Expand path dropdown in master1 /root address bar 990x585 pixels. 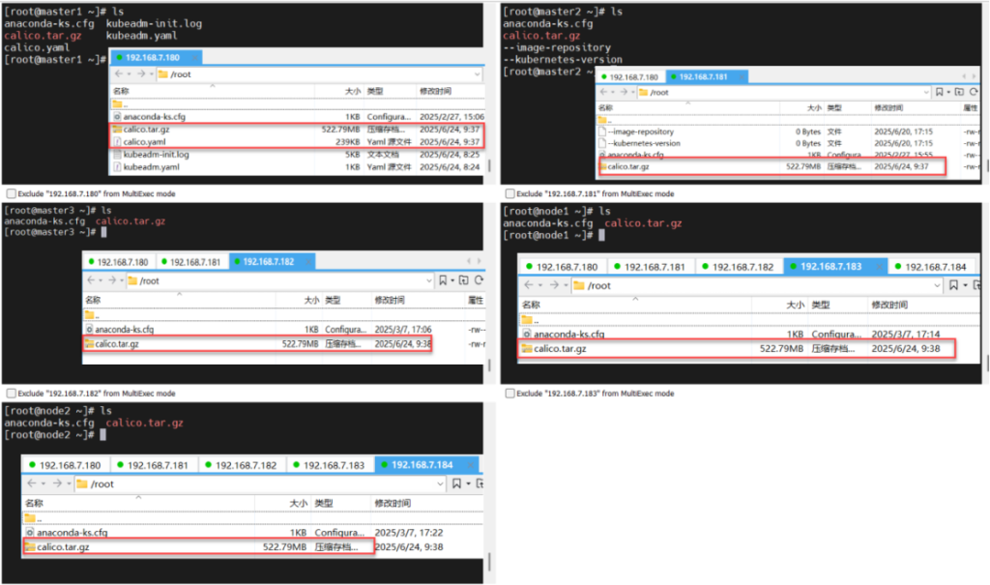click(477, 73)
